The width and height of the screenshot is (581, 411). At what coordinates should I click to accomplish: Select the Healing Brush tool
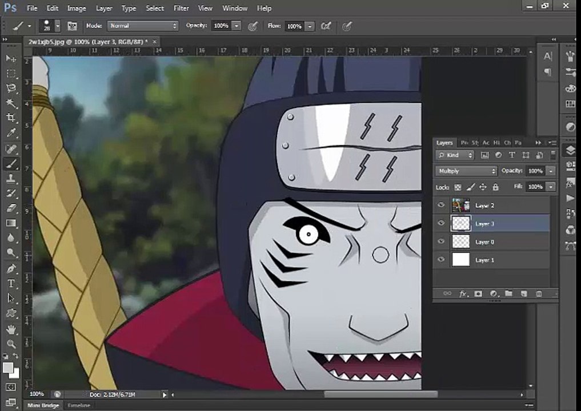(x=11, y=149)
